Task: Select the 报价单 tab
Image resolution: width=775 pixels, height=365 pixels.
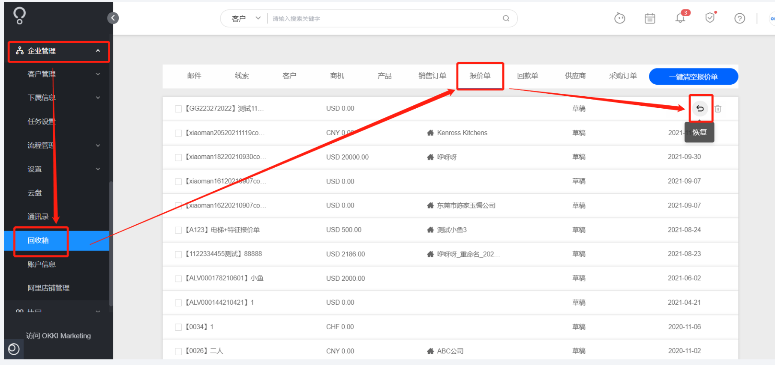Action: 480,76
